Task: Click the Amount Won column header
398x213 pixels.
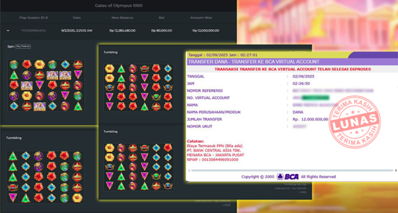Action: [x=201, y=18]
